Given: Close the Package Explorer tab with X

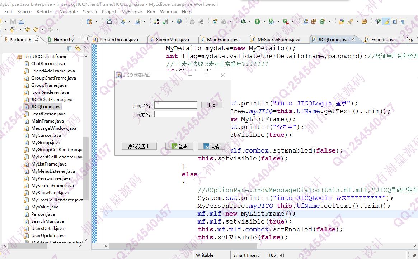Looking at the screenshot, I should click(36, 39).
